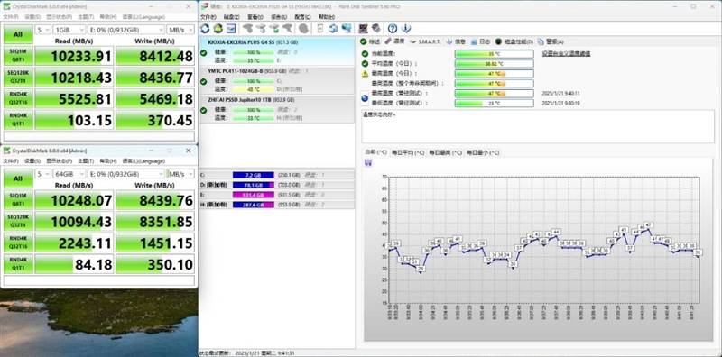The width and height of the screenshot is (722, 357).
Task: Open test count dropdown in upper CrystalDiskMark
Action: click(x=42, y=30)
